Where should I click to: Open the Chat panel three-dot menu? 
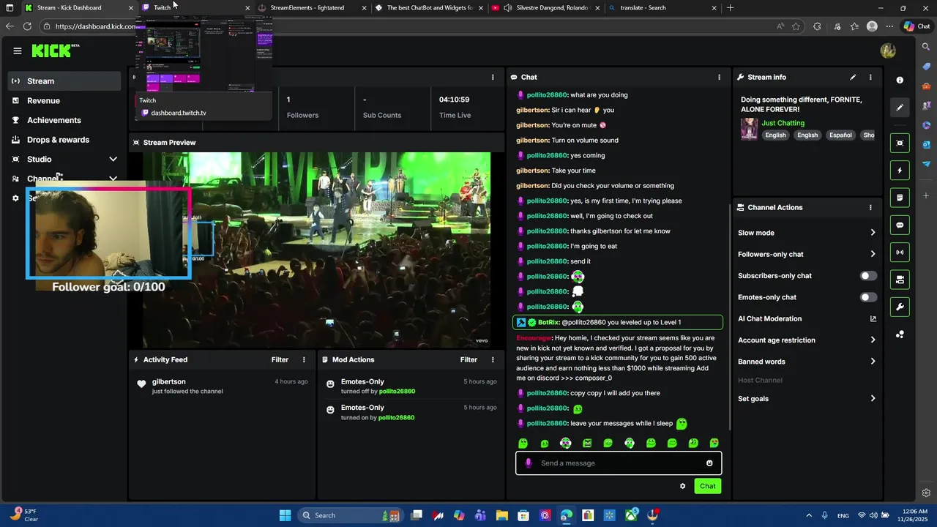tap(719, 77)
